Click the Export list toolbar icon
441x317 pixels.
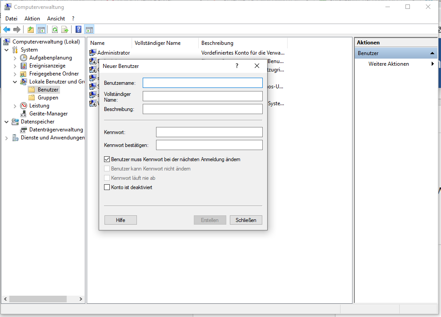pos(65,29)
